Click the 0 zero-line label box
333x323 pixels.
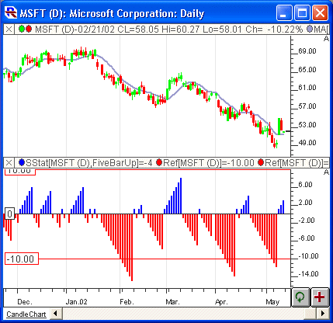[9, 214]
